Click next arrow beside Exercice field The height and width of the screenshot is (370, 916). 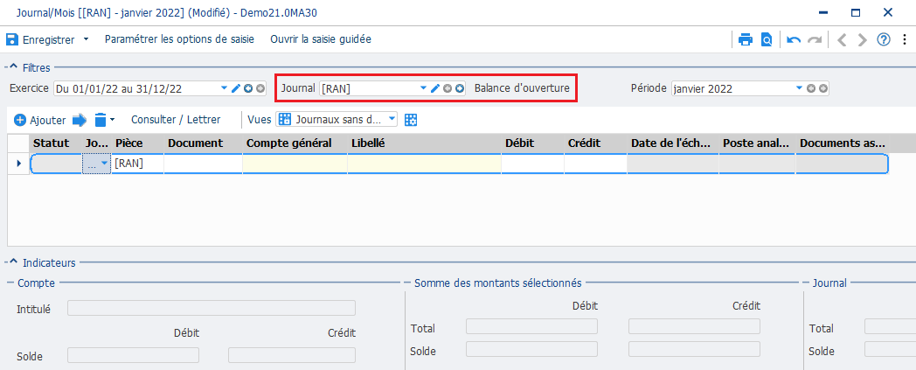click(260, 88)
